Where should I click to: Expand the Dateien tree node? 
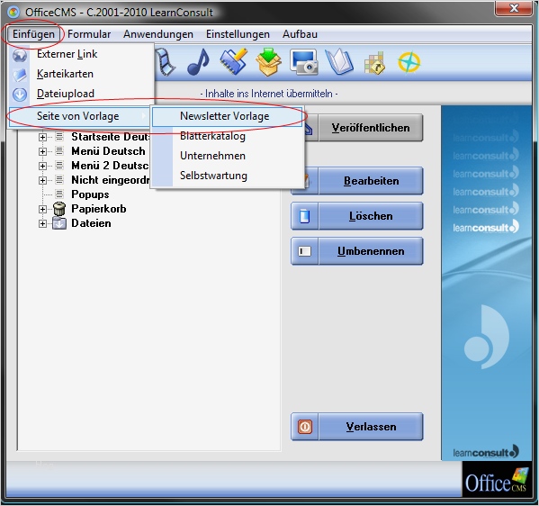pyautogui.click(x=42, y=223)
